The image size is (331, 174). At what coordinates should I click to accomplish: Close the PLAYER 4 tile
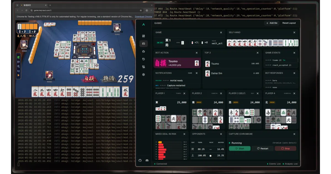coord(294,93)
